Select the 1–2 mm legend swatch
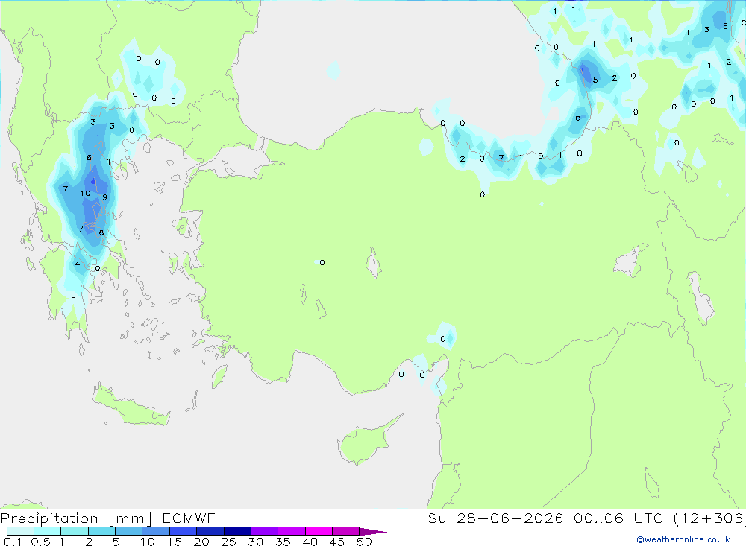Viewport: 746px width, 546px height. [x=75, y=531]
